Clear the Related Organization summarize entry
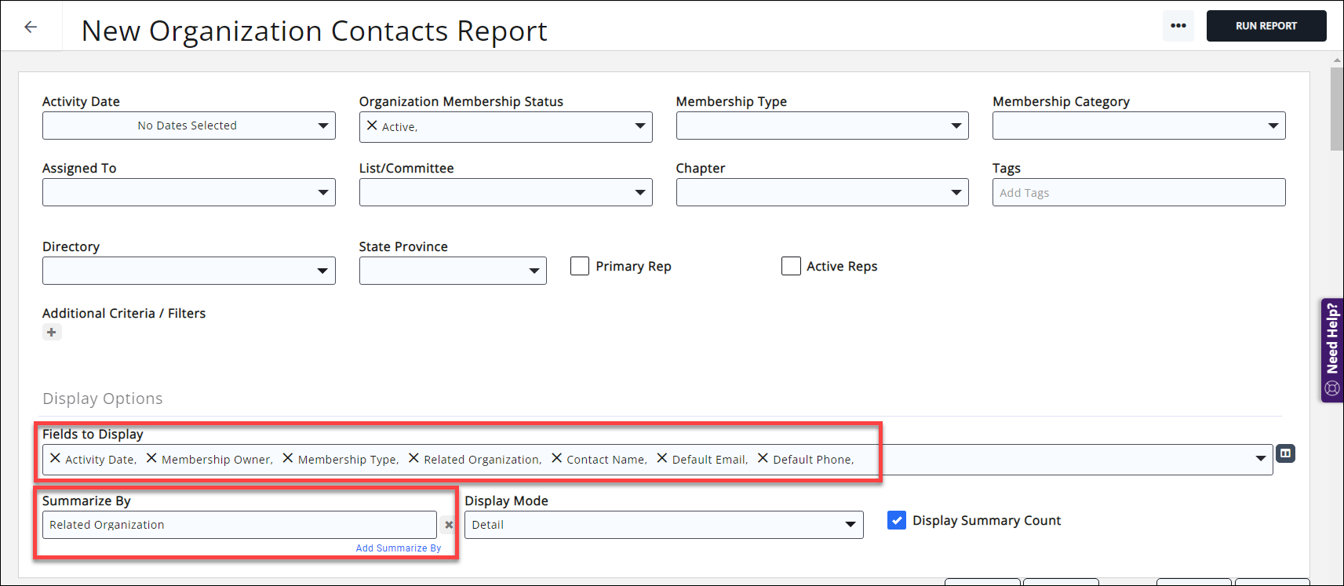Viewport: 1344px width, 586px height. tap(449, 525)
